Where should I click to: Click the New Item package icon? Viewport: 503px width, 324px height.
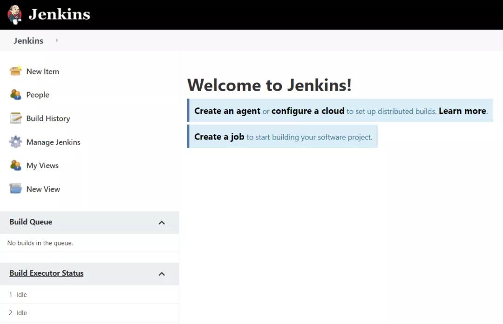[x=15, y=71]
